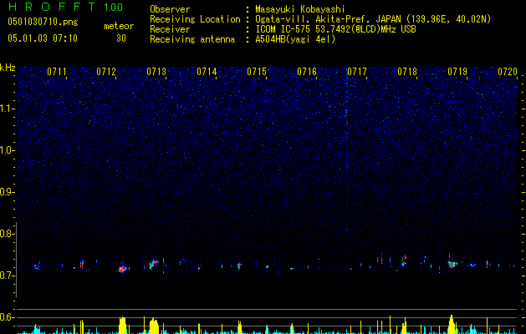Image resolution: width=526 pixels, height=334 pixels.
Task: Click the 0.8 frequency axis label
Action: click(x=8, y=234)
